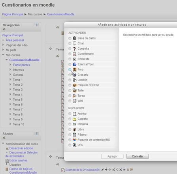
Task: Click the Taller icon
Action: pos(75,90)
